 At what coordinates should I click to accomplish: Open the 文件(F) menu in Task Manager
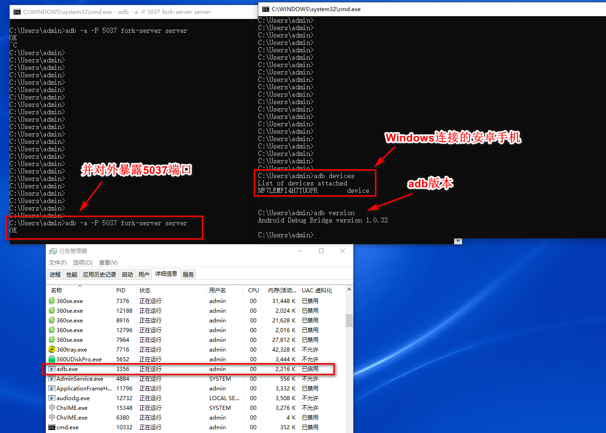click(x=58, y=262)
